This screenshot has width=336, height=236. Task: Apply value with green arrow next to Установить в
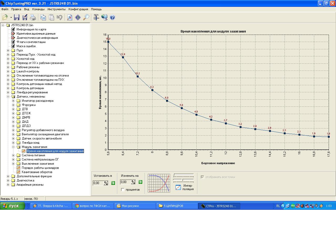click(113, 183)
